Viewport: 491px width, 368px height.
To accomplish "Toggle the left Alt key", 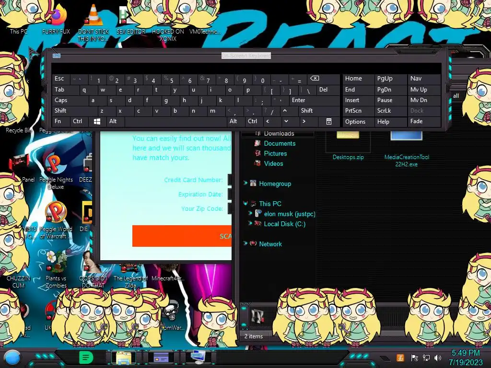I will click(115, 121).
